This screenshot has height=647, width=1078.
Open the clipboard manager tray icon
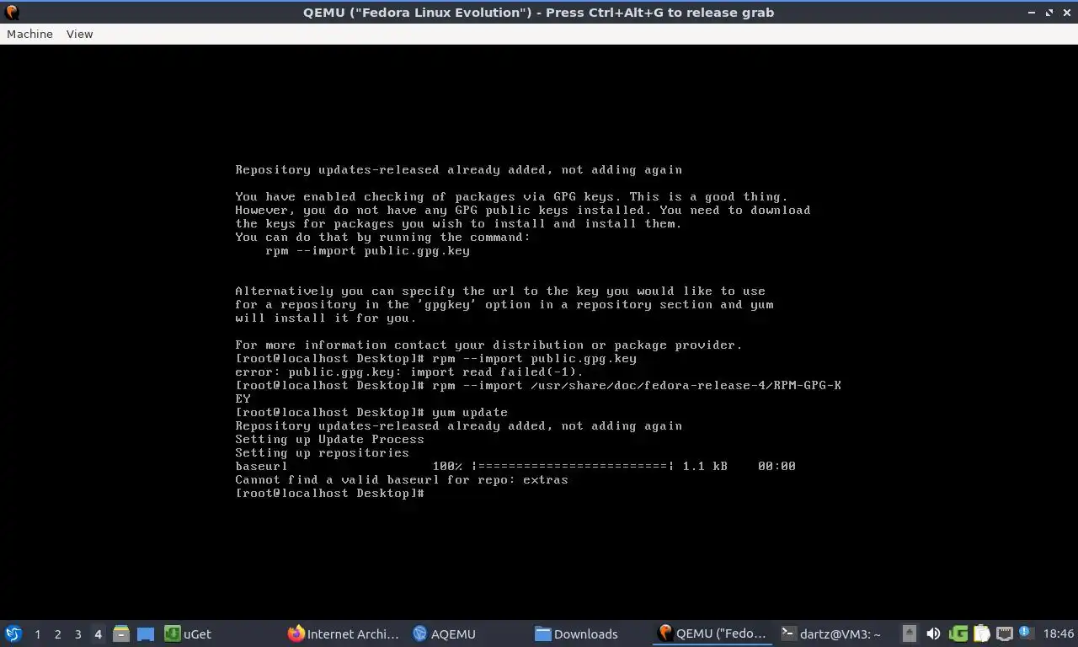pos(981,634)
